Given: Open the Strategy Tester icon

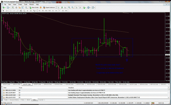Looking at the screenshot, I should (26, 7).
